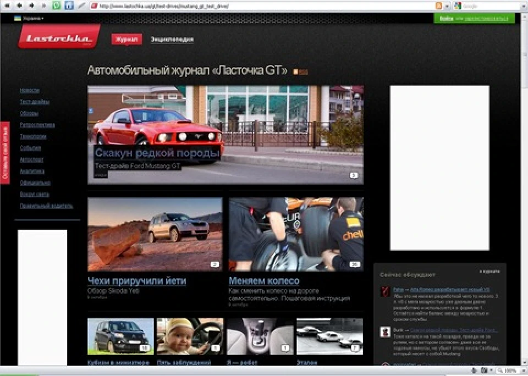Screen dimensions: 528x376
Task: Open the dropdown arrow next to RSS icon
Action: [x=447, y=6]
